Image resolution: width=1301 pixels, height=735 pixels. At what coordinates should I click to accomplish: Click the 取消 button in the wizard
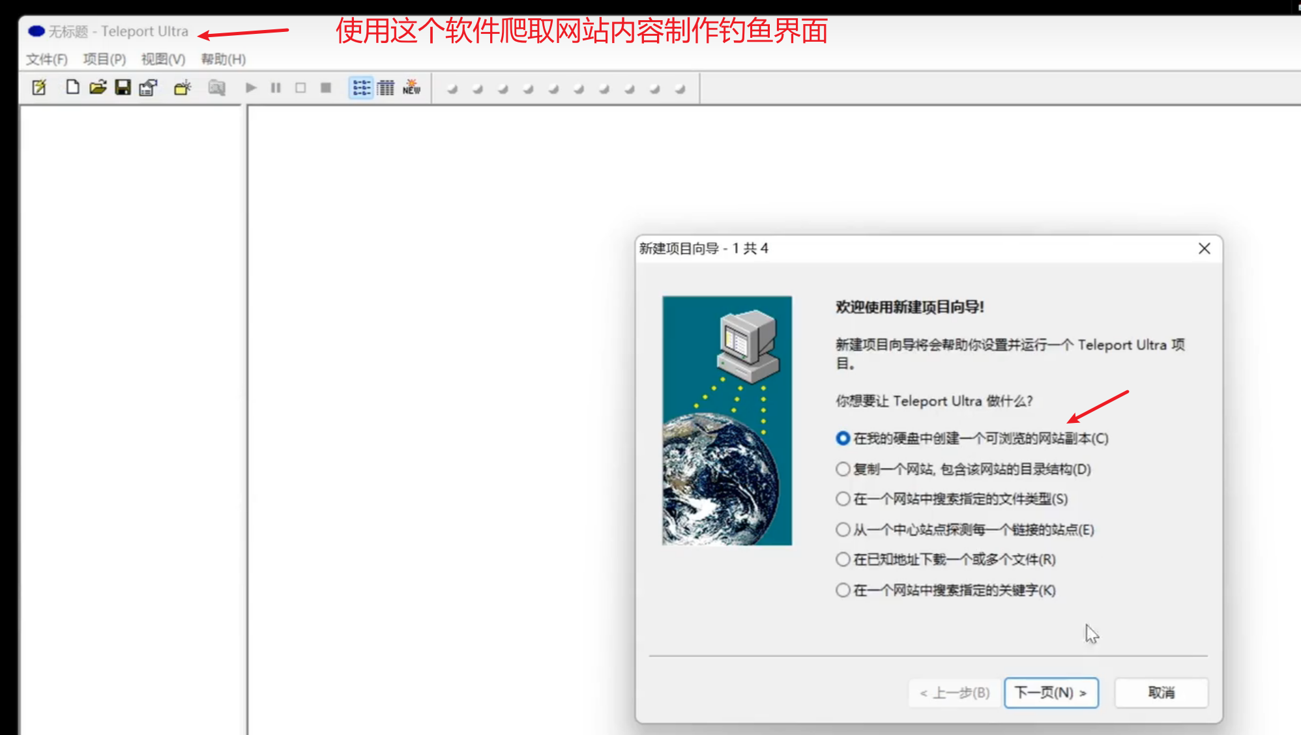click(1161, 693)
